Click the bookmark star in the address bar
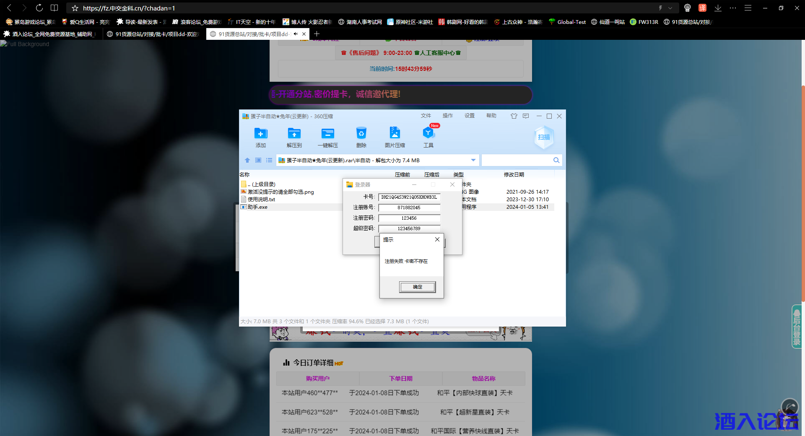This screenshot has height=436, width=805. (75, 8)
